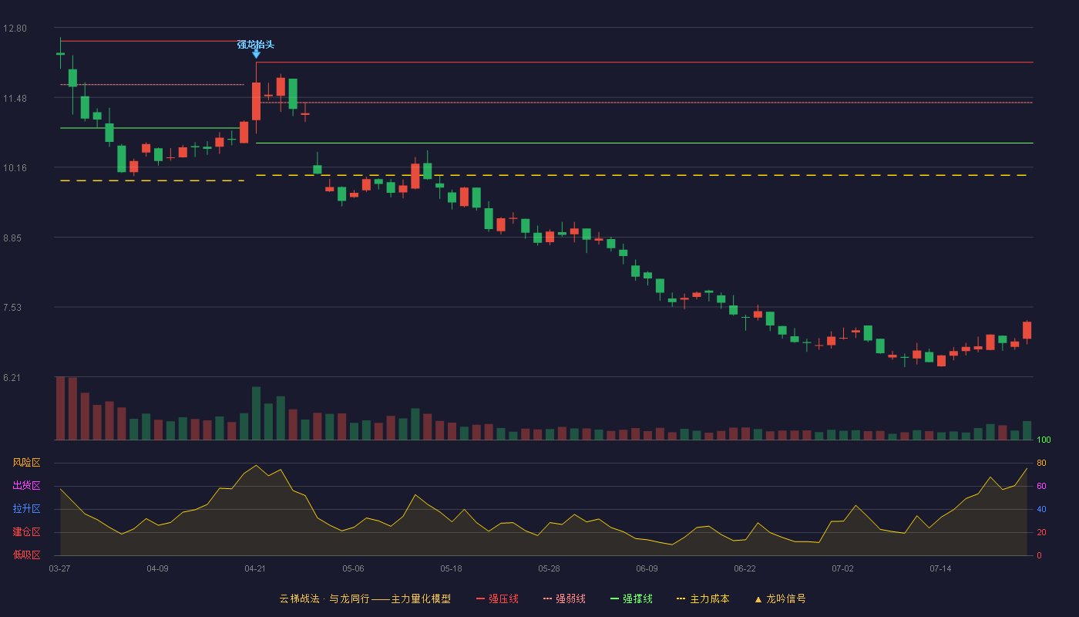Click the 强龙抬头 annotation text

256,45
